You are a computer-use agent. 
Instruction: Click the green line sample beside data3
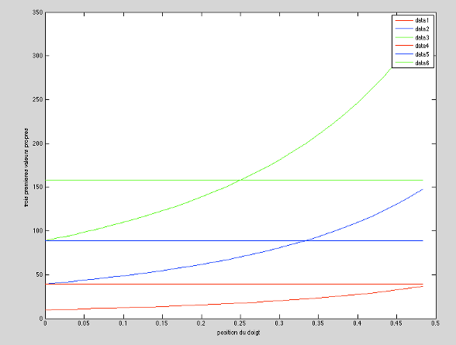coord(404,37)
